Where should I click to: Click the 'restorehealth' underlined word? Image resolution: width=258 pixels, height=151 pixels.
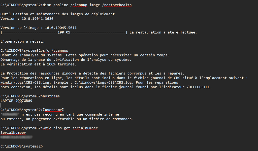click(118, 5)
